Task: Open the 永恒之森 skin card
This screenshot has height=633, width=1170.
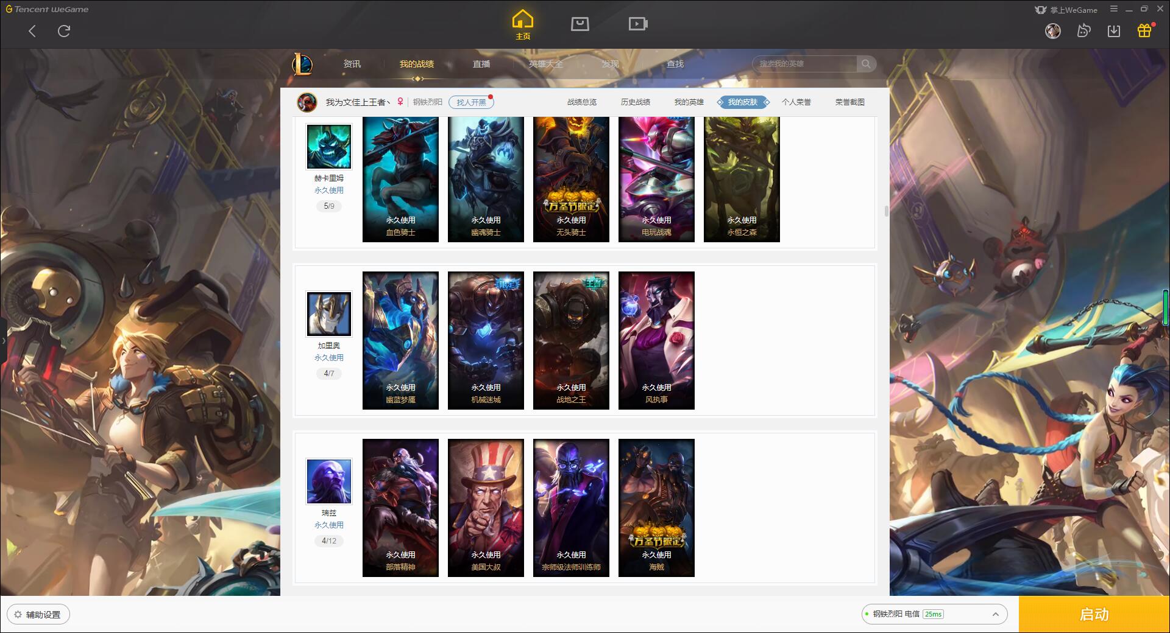Action: pyautogui.click(x=742, y=180)
